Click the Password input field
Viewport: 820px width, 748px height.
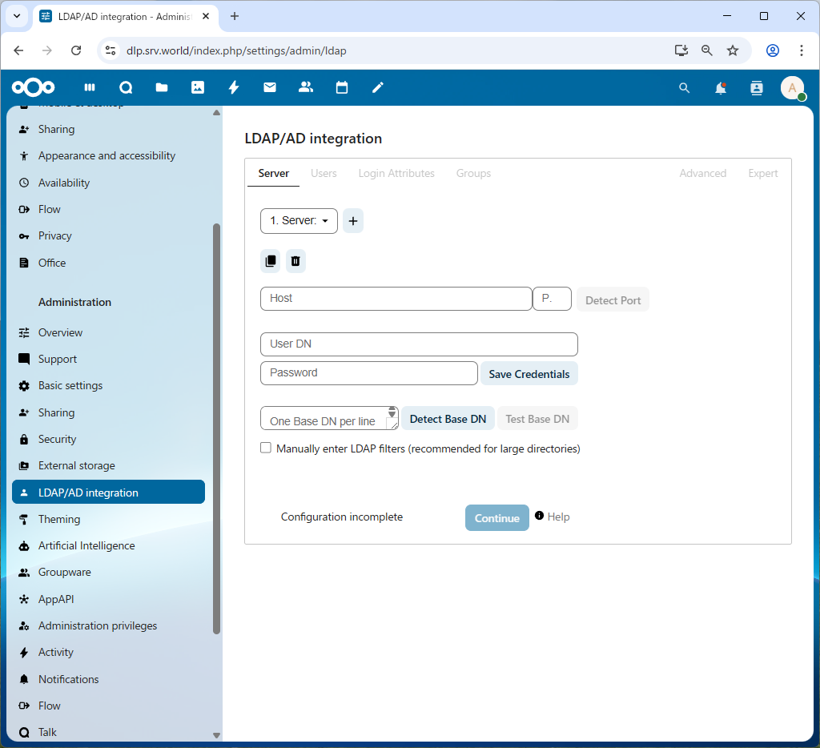click(x=369, y=373)
